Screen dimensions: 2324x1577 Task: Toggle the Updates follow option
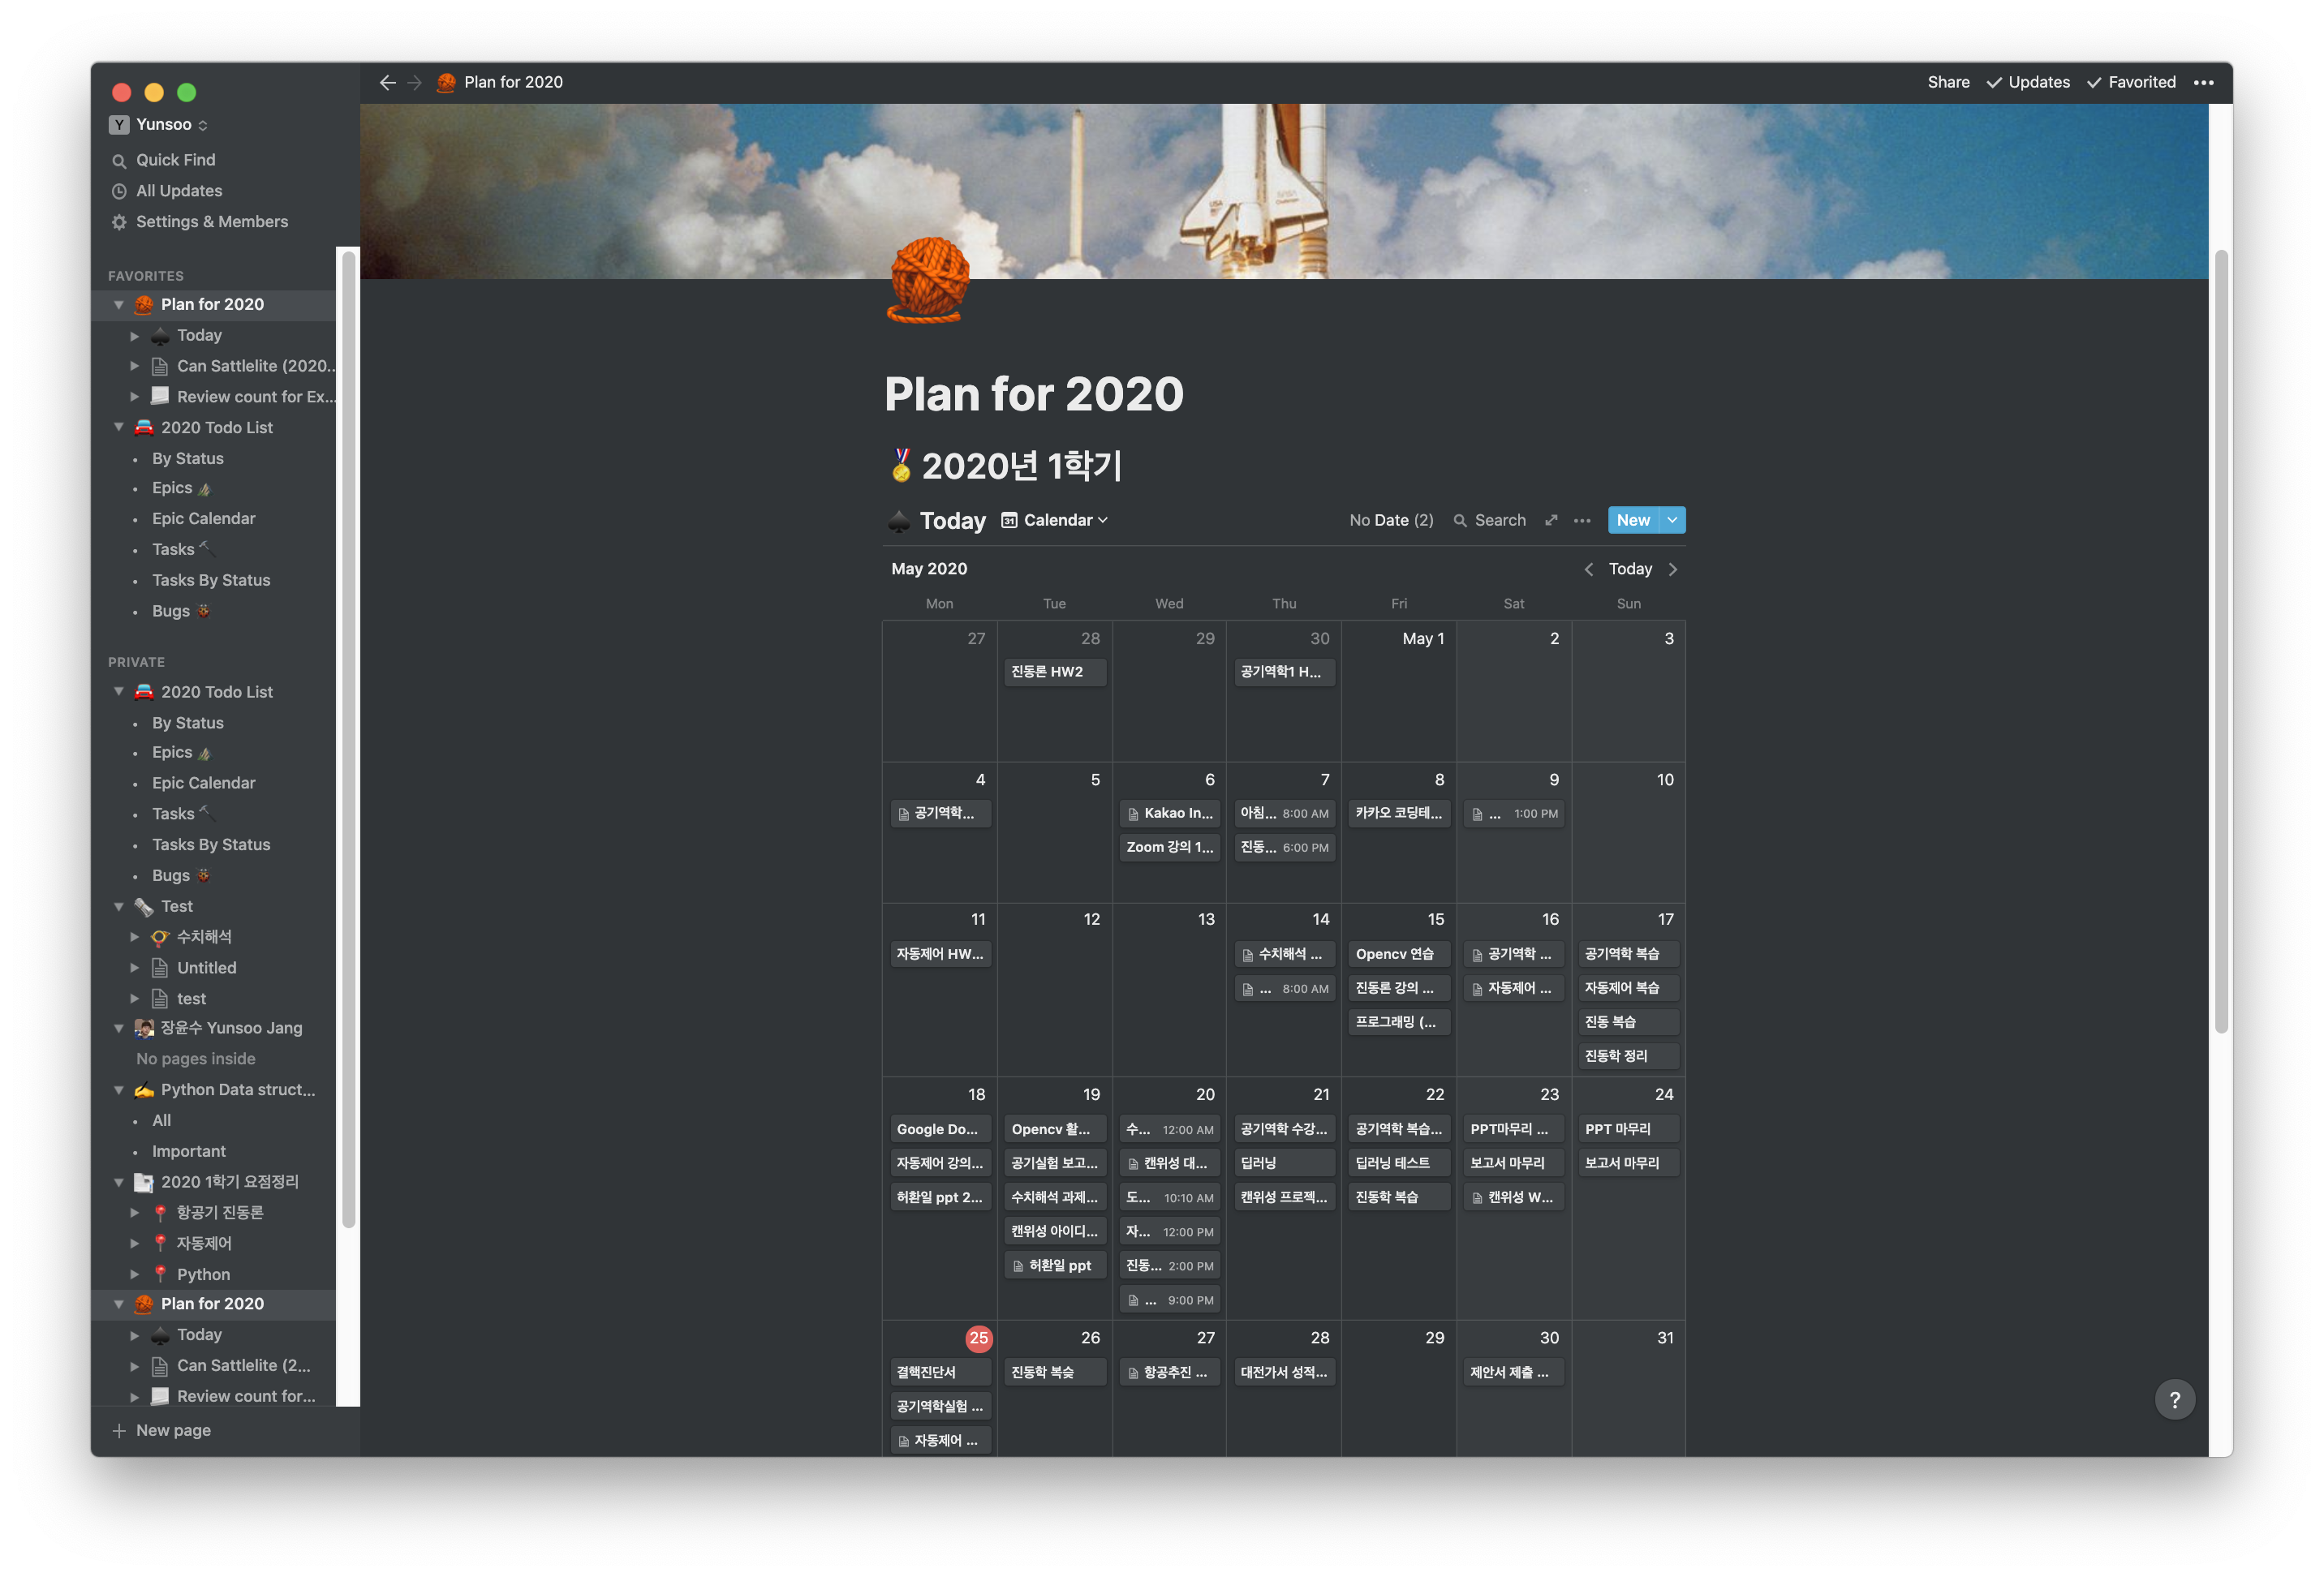2028,82
